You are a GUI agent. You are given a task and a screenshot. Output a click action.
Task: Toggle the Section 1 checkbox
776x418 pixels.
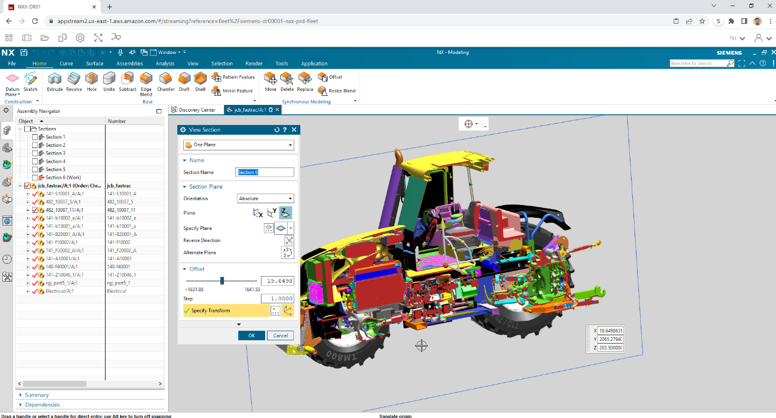pyautogui.click(x=35, y=137)
